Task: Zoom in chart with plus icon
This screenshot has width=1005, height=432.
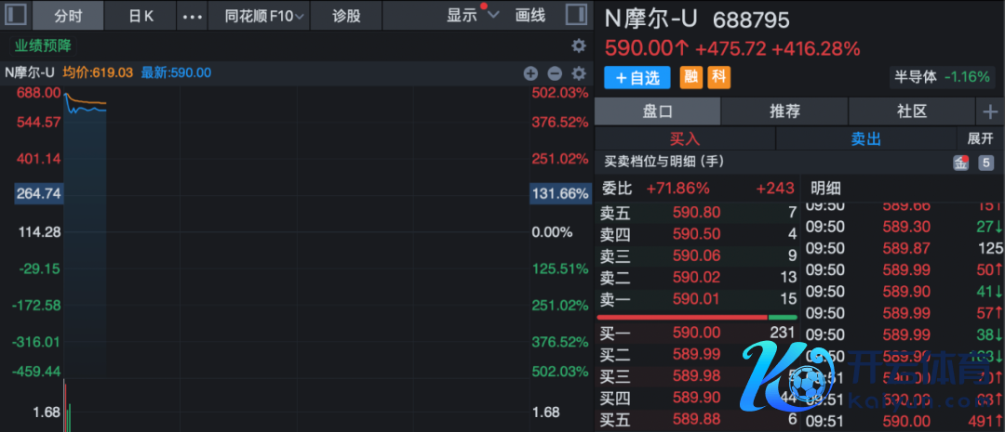Action: pos(530,73)
